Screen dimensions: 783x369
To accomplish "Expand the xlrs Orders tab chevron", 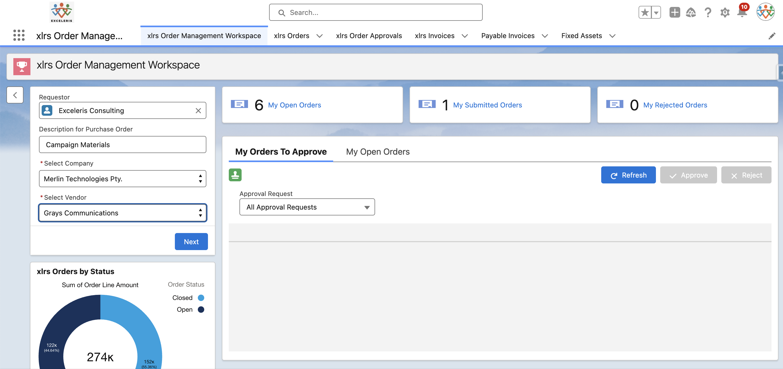I will (320, 36).
